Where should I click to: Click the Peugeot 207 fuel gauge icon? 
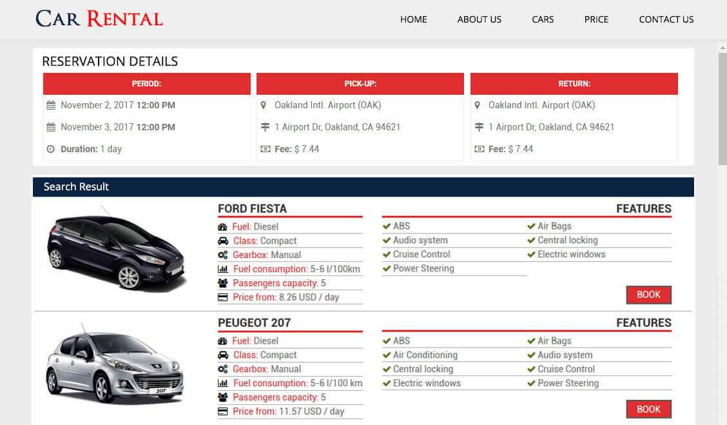tap(222, 341)
